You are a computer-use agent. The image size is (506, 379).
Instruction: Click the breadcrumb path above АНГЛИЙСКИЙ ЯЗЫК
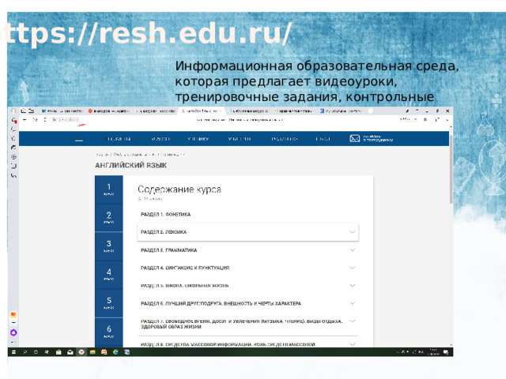pyautogui.click(x=140, y=155)
